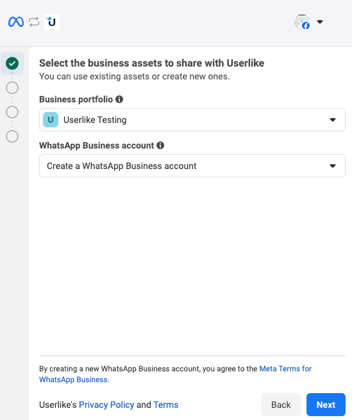Select the third step circle indicator
Image resolution: width=352 pixels, height=420 pixels.
[12, 112]
